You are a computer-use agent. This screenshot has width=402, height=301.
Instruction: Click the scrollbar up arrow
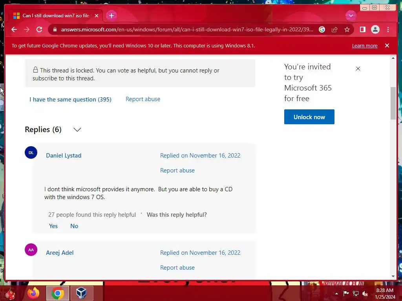pyautogui.click(x=393, y=58)
